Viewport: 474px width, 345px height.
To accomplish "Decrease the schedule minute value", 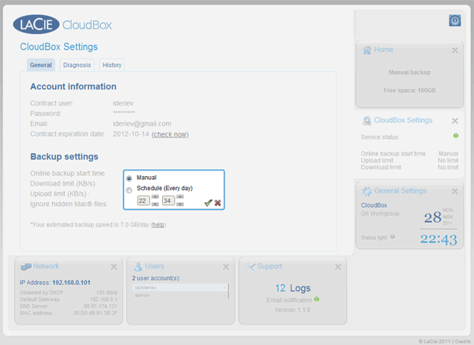I will [180, 204].
